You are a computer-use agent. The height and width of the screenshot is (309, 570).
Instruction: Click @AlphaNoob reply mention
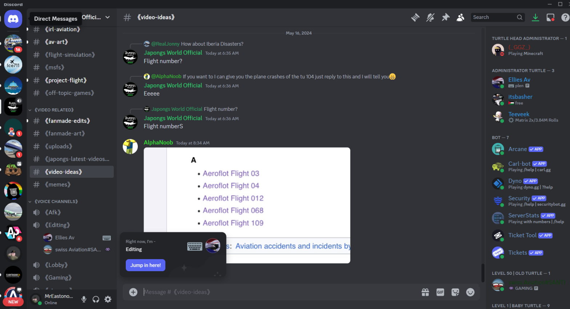click(x=166, y=77)
